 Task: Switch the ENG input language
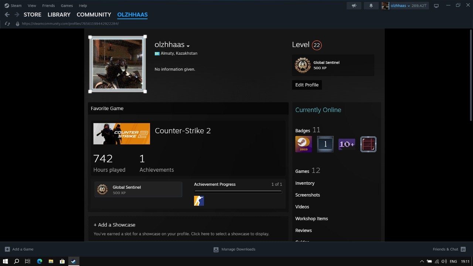pyautogui.click(x=453, y=261)
